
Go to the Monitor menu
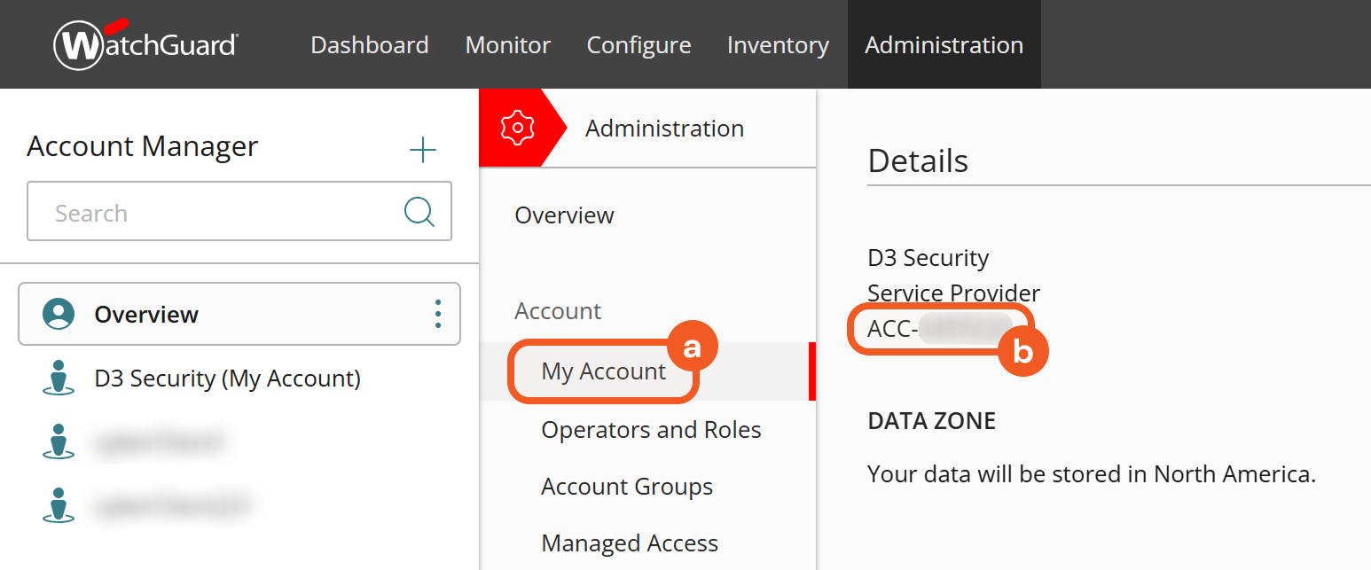[508, 45]
